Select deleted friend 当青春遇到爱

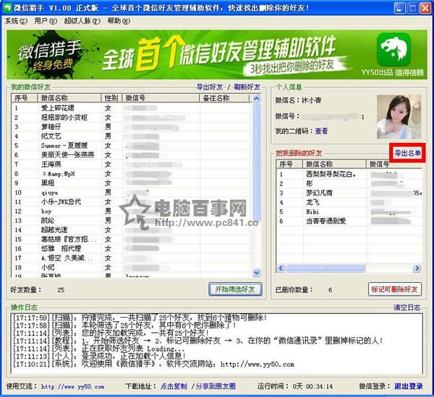(x=349, y=221)
